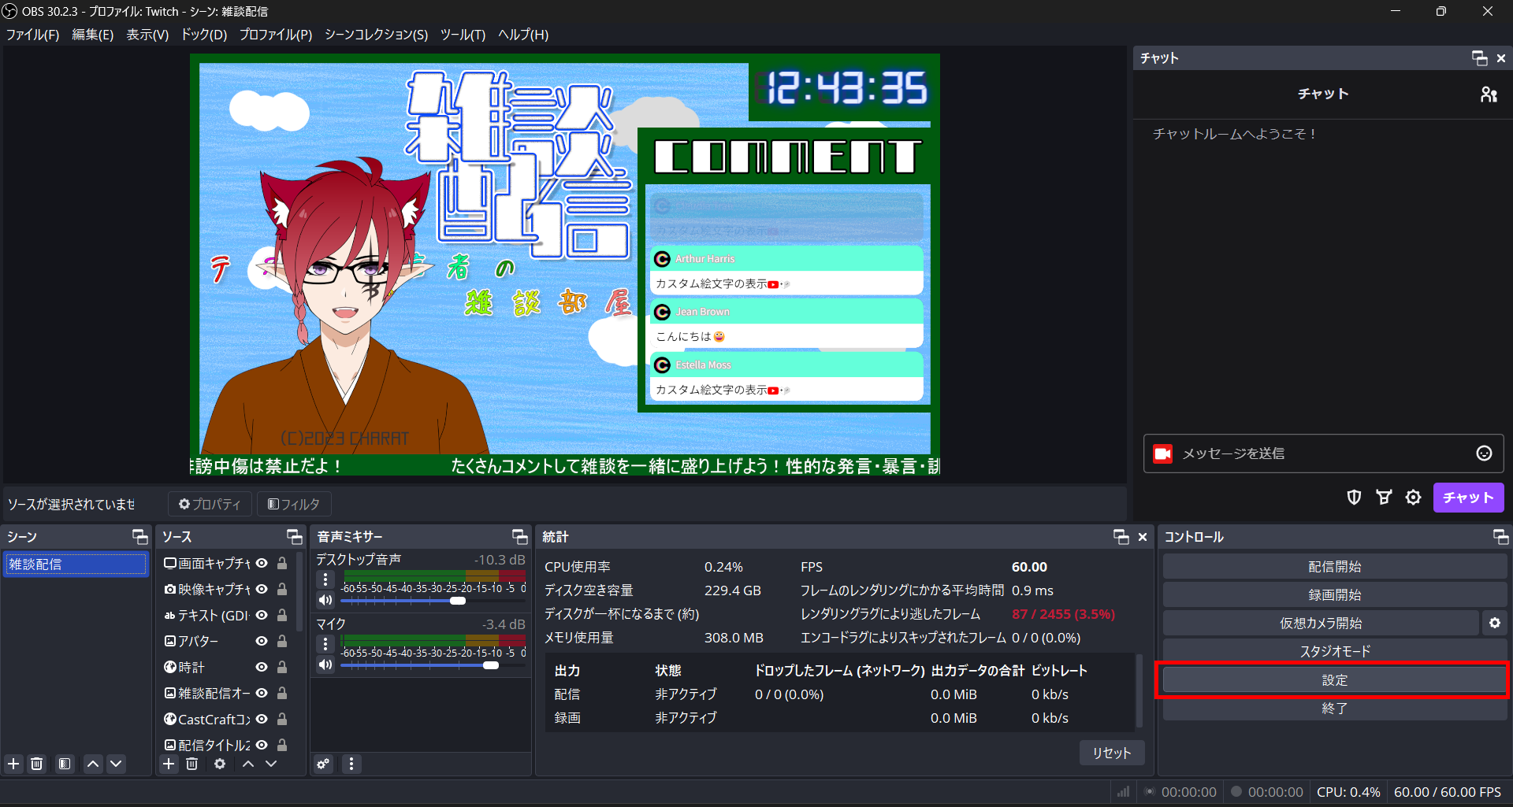Add a new source with plus icon

(169, 764)
